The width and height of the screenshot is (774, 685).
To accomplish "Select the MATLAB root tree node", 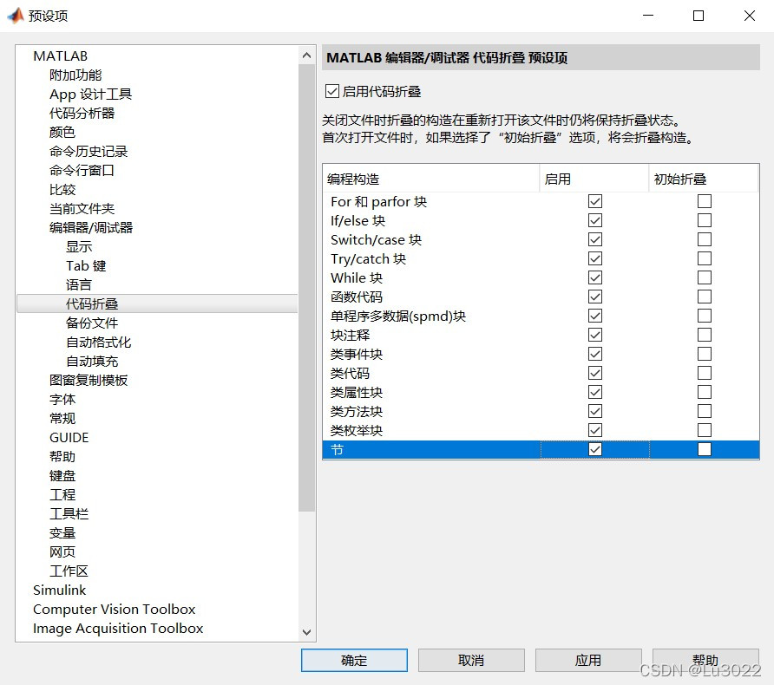I will point(60,55).
